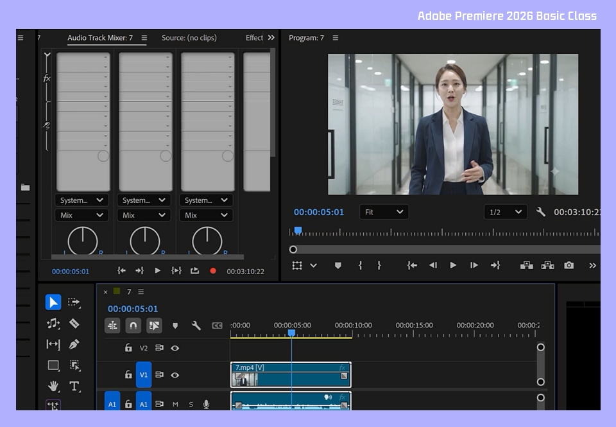Switch to the Audio Track Mixer: 7 tab

click(x=100, y=38)
